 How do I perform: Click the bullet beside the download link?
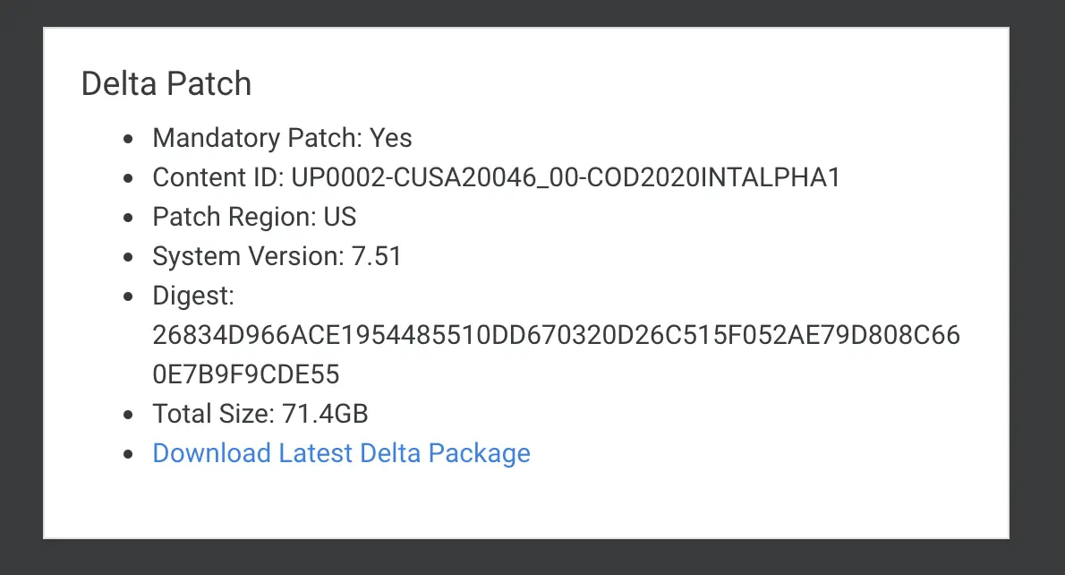pyautogui.click(x=128, y=455)
